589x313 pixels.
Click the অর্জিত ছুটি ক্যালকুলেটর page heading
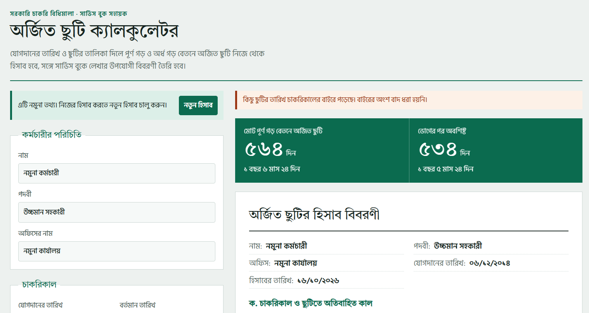point(94,31)
